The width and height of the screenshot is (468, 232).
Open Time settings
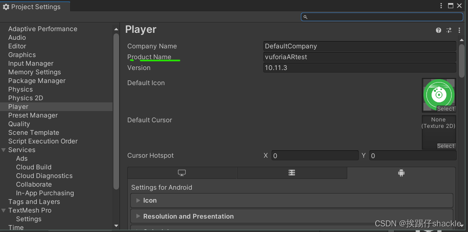pos(16,228)
